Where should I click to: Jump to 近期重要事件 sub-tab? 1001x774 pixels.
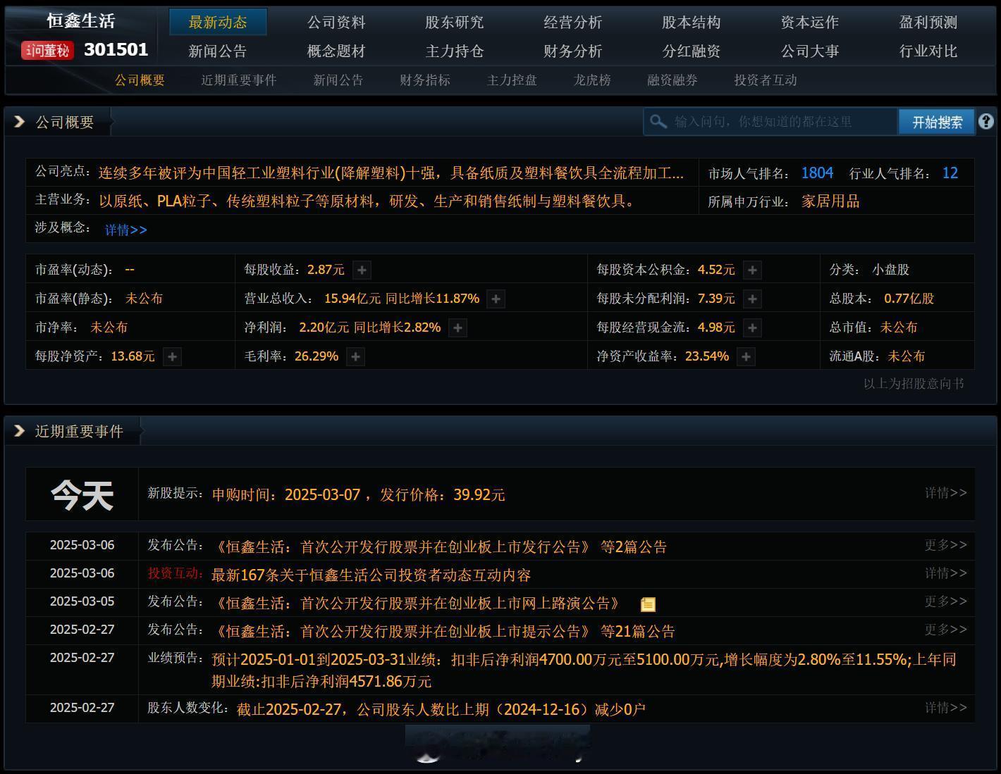(239, 80)
